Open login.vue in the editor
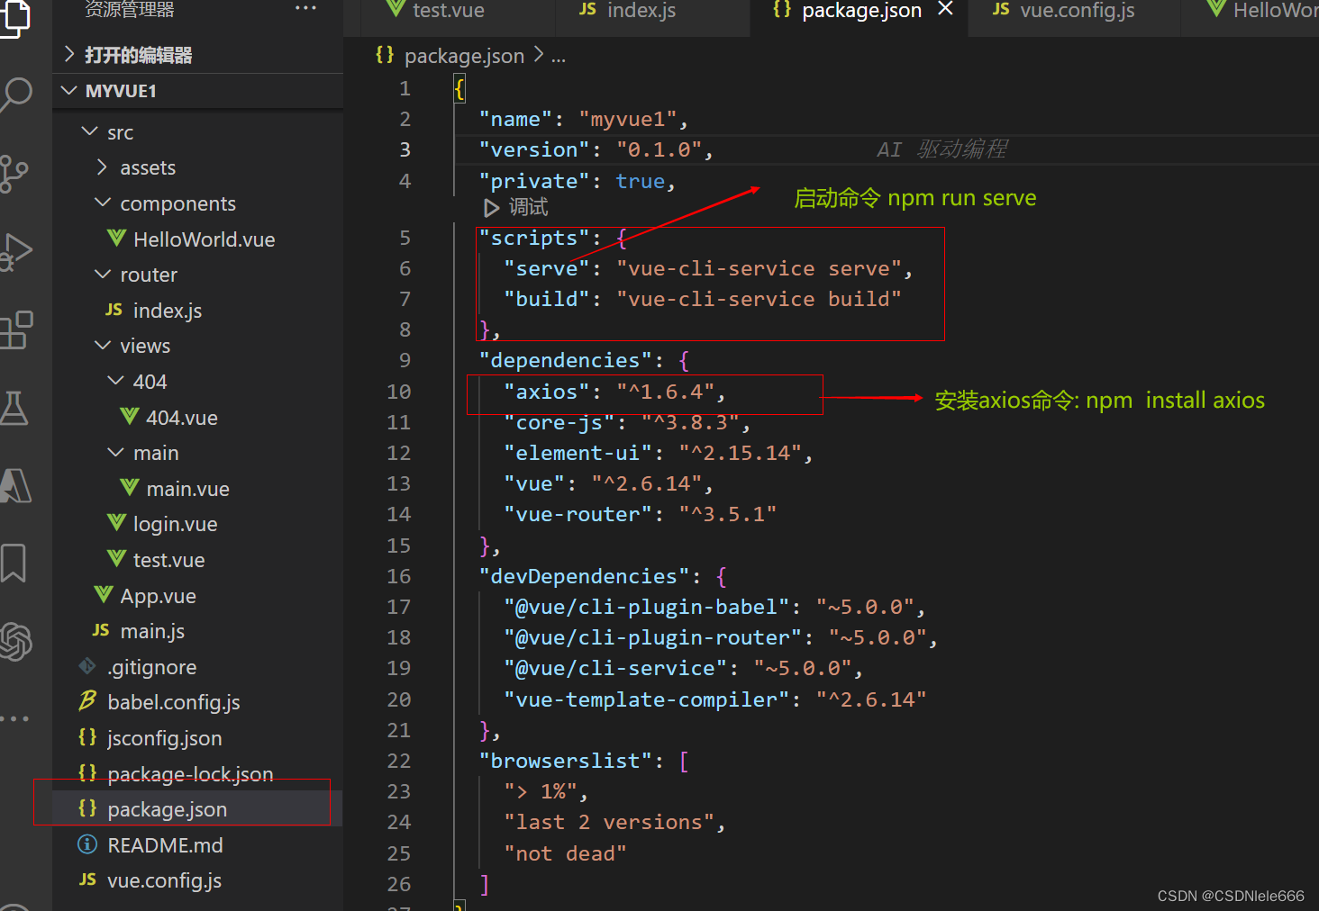 click(x=177, y=523)
